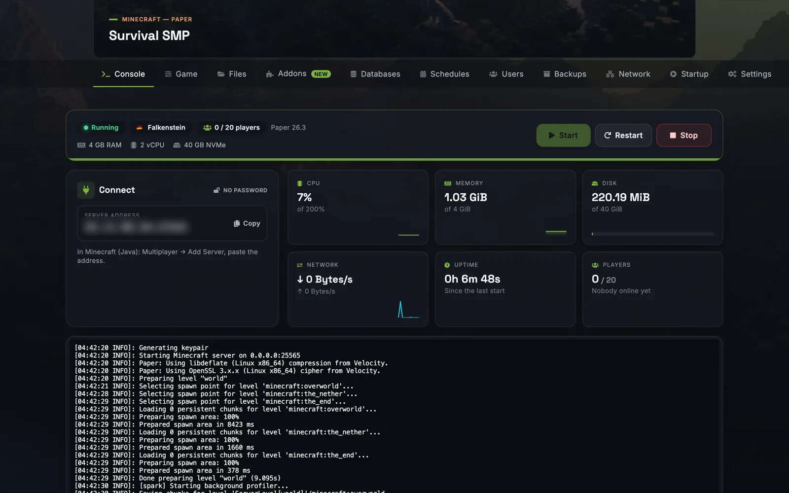This screenshot has width=789, height=493.
Task: Click the NEW badge on Addons
Action: click(x=321, y=74)
